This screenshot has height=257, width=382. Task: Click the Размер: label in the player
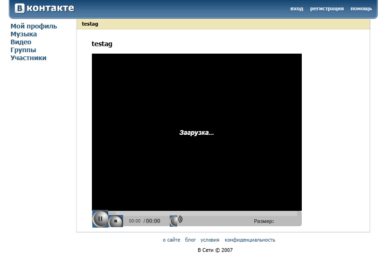click(264, 221)
